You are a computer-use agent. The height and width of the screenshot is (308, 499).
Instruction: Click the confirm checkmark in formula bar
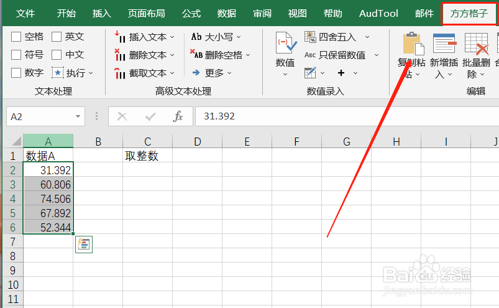pos(150,117)
